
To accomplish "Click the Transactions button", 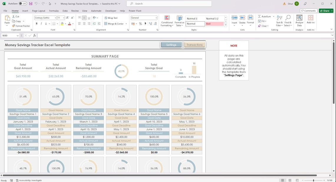I will click(x=195, y=45).
